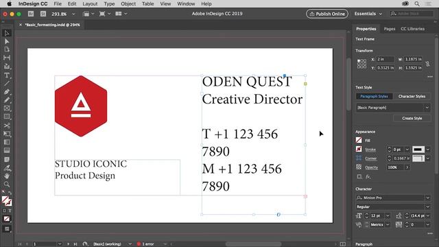
Task: Click the Create Style button
Action: (412, 118)
